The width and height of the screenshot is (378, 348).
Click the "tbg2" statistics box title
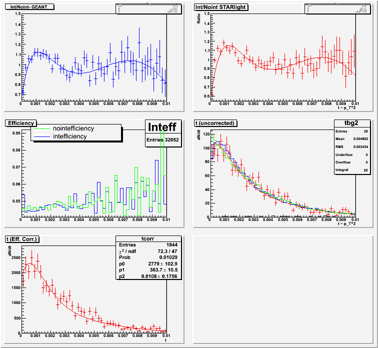352,123
